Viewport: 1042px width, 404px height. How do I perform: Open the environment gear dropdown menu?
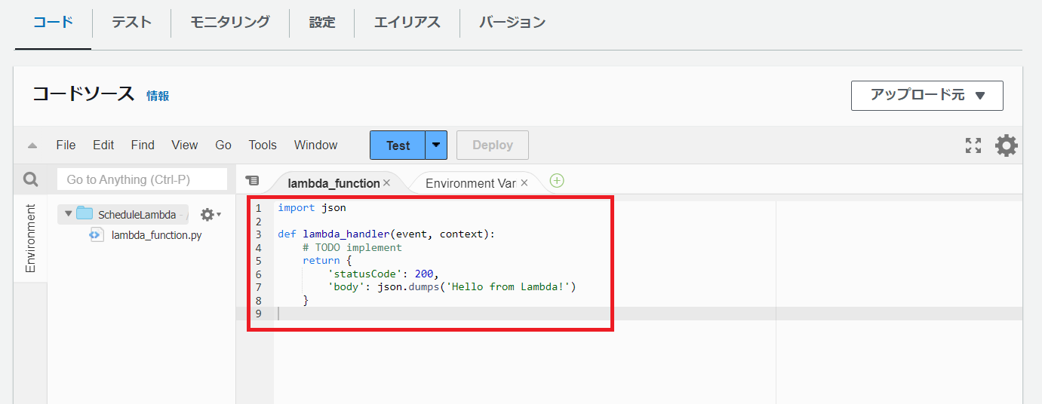(210, 215)
